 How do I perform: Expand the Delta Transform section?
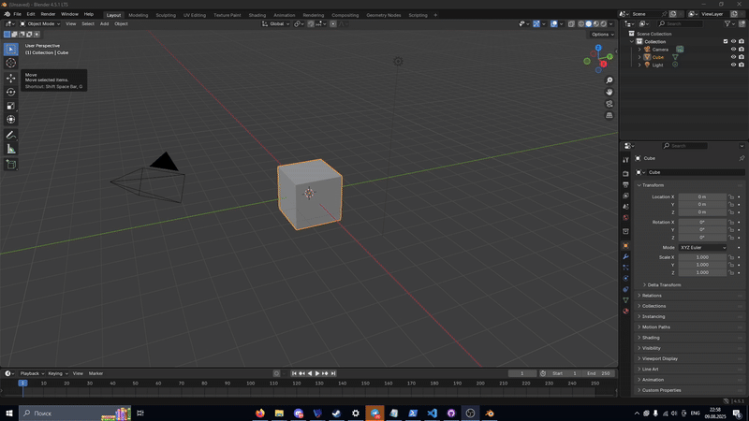click(x=663, y=284)
